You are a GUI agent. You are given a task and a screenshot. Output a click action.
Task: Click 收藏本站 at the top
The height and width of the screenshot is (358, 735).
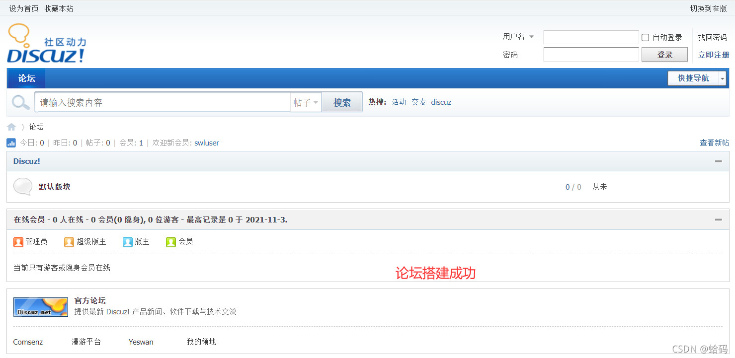[x=59, y=8]
